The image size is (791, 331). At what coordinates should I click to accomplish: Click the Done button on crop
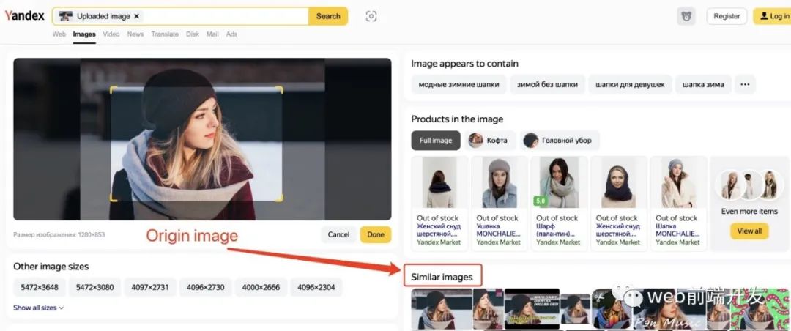pos(376,234)
